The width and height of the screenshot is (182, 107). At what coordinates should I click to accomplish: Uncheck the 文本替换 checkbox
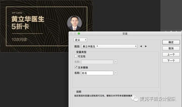[x=76, y=67]
